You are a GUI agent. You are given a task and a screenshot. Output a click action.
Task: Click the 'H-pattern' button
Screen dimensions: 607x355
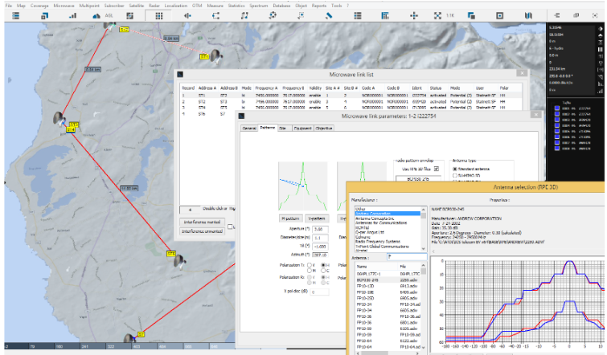pyautogui.click(x=290, y=218)
